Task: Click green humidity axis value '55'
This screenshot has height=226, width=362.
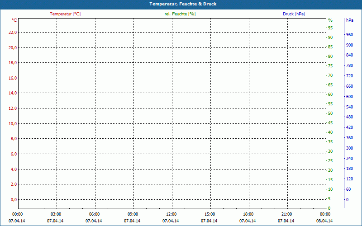Action: tap(330, 104)
